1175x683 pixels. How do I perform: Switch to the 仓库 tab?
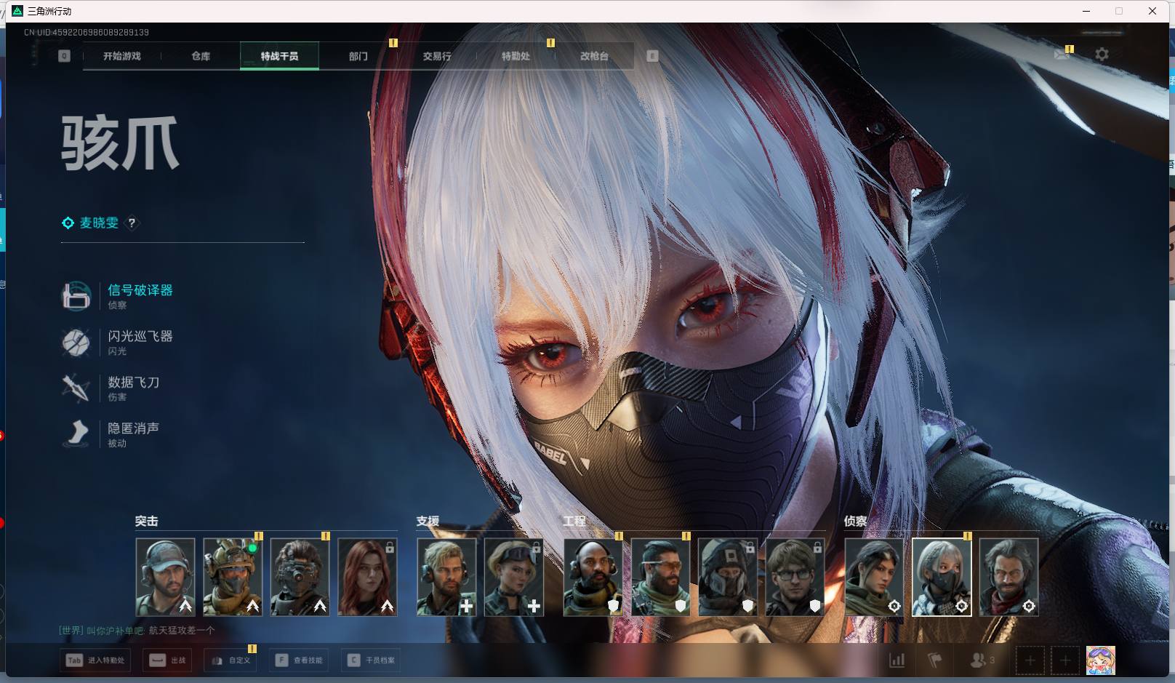tap(201, 56)
